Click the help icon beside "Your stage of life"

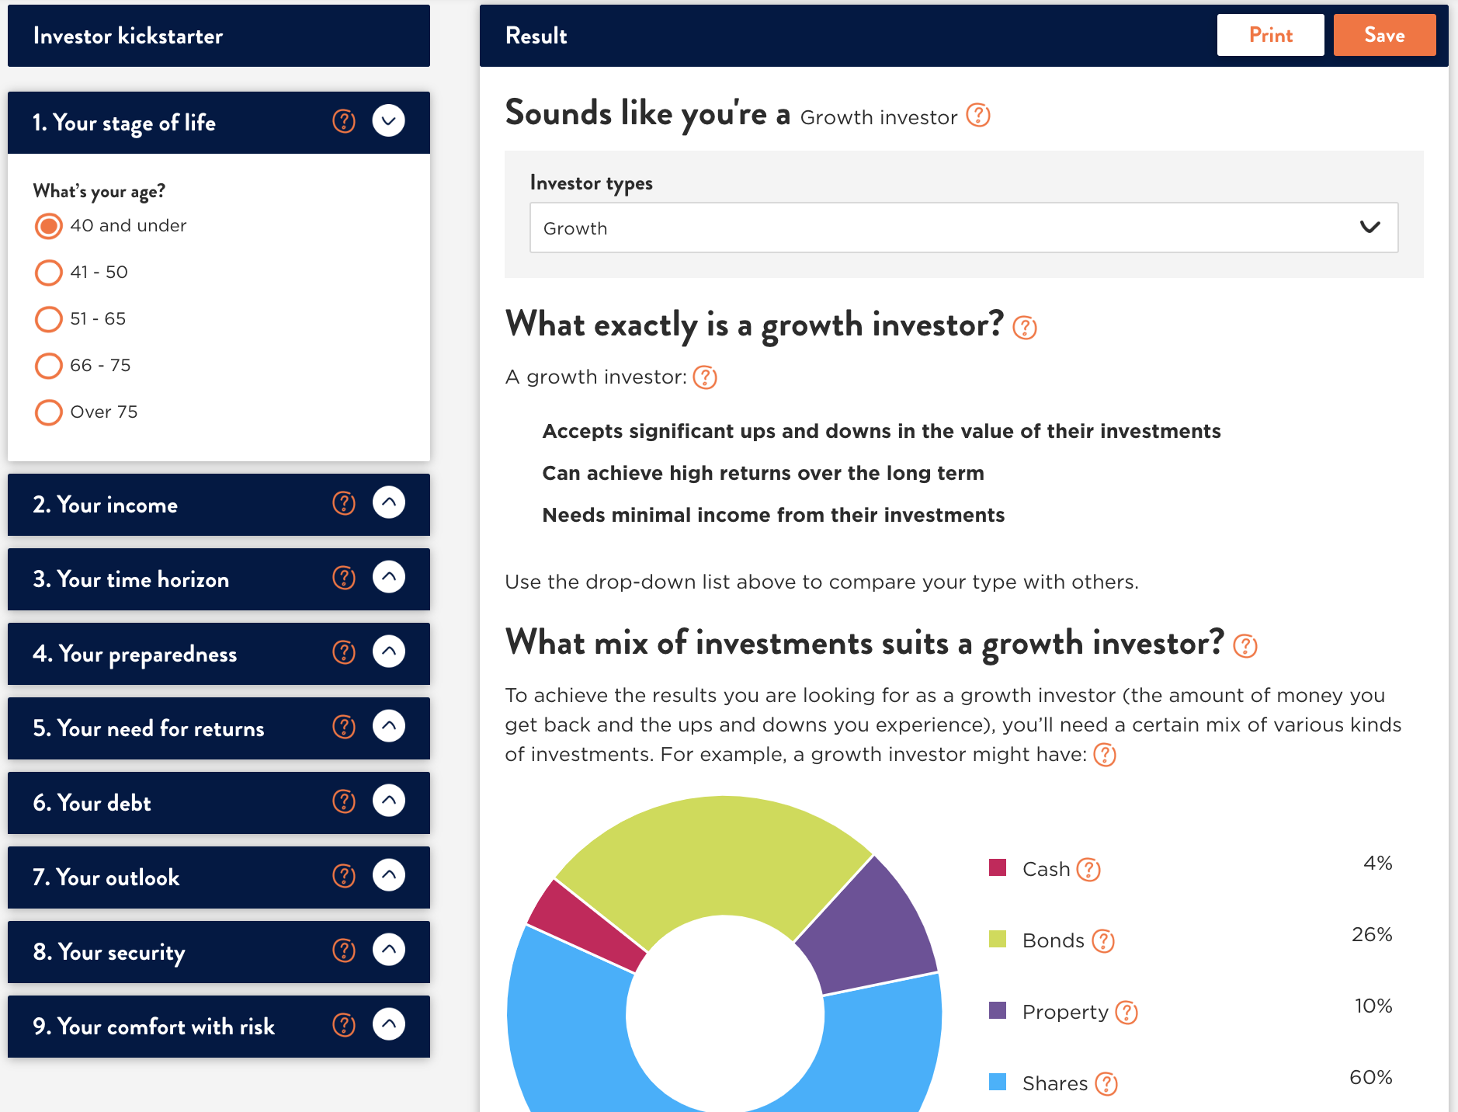344,122
